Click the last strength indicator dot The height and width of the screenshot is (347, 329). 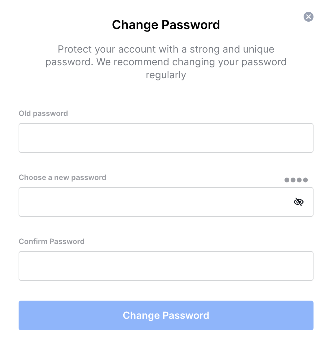(306, 180)
